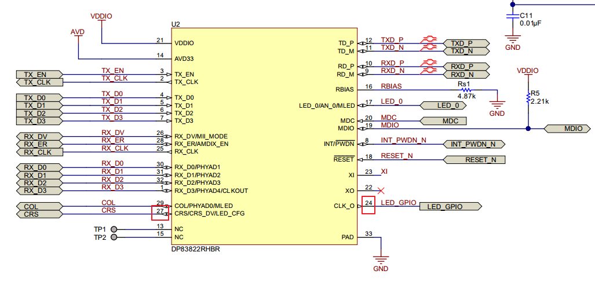This screenshot has width=595, height=285.
Task: Click the RX_DV/MII_MODE pin name
Action: [x=200, y=136]
